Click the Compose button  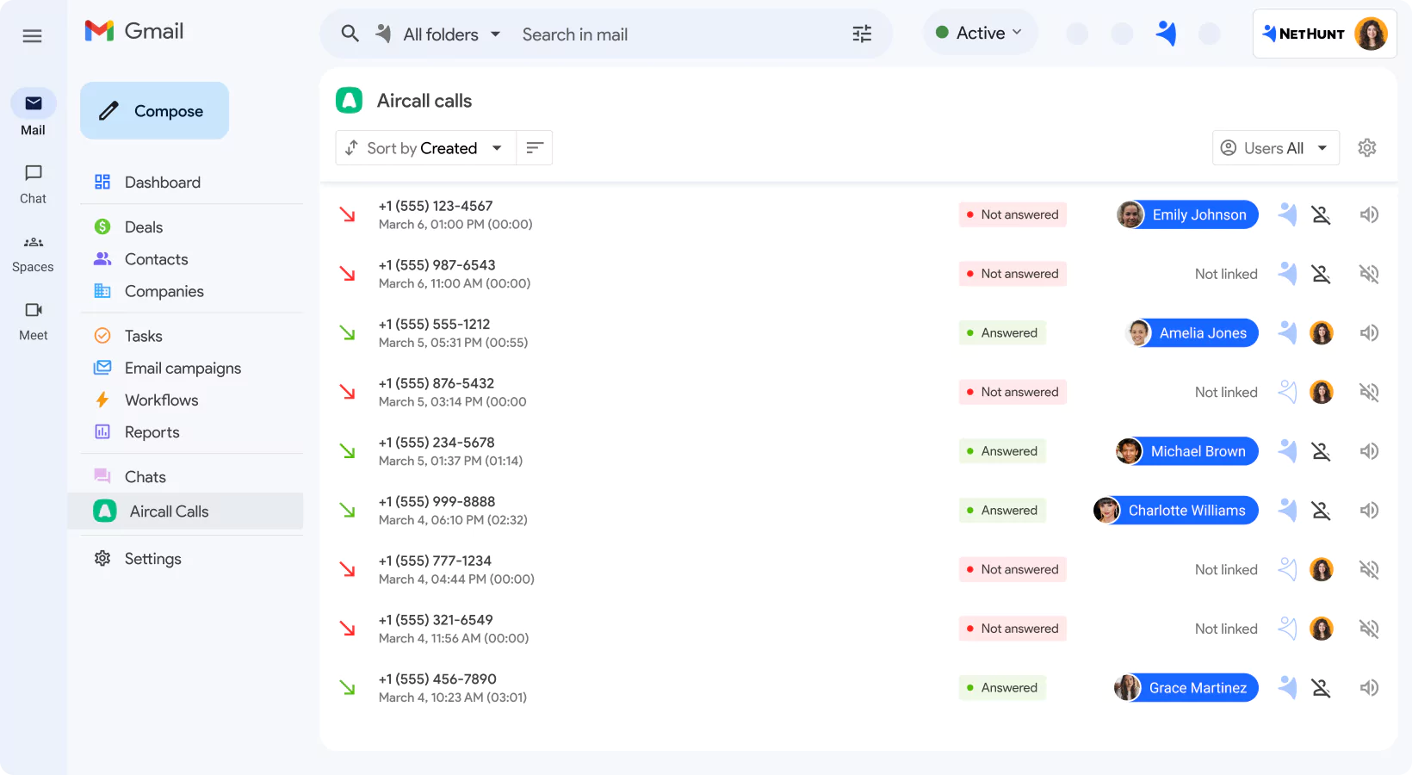tap(154, 110)
